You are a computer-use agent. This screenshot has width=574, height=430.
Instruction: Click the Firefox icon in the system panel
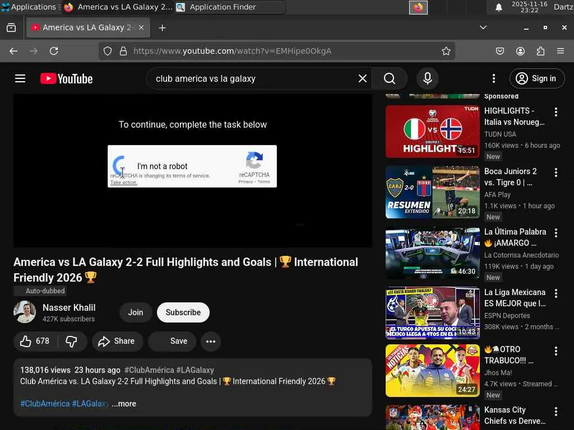(x=418, y=7)
